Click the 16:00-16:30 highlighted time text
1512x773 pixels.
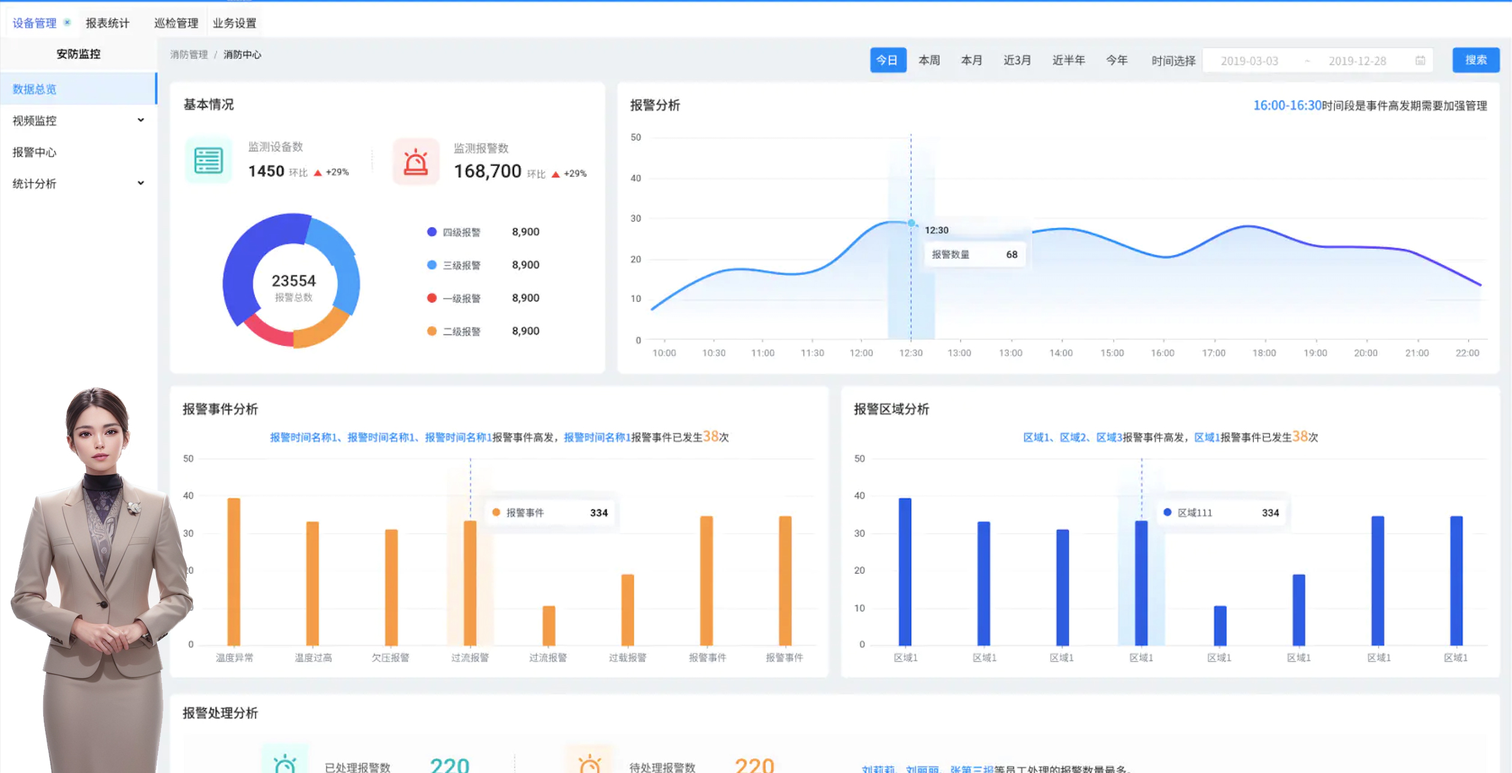click(1287, 106)
